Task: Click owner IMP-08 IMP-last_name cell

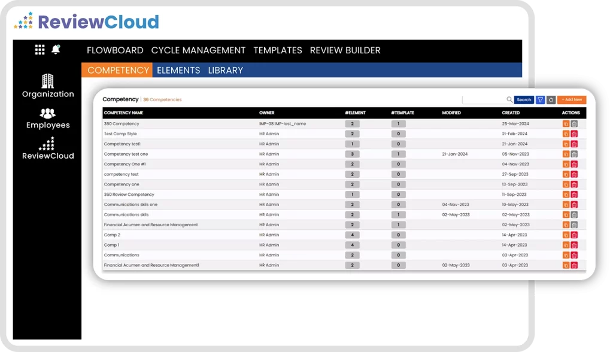Action: click(x=283, y=123)
